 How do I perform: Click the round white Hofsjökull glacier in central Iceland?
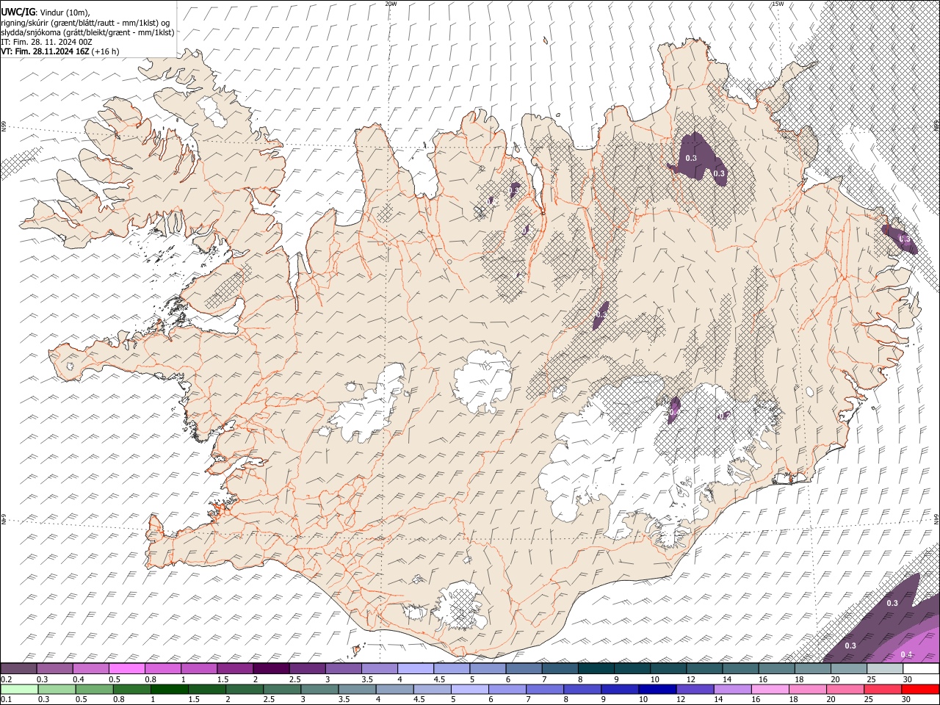[x=482, y=380]
